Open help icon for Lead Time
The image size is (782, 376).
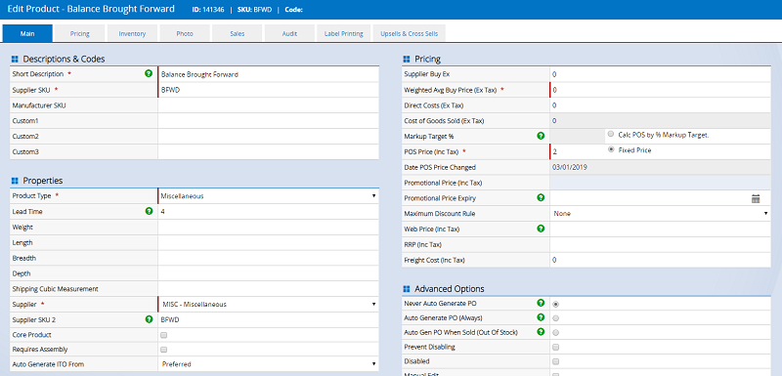[149, 211]
